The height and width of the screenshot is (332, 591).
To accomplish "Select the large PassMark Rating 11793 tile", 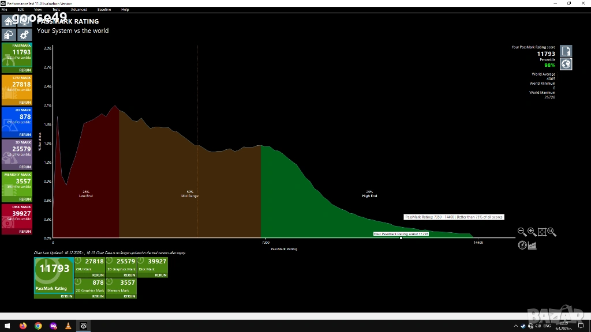I will [x=54, y=276].
